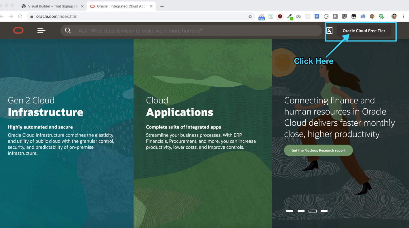Click the gray camera extension icon
Image resolution: width=409 pixels, height=228 pixels.
point(298,17)
